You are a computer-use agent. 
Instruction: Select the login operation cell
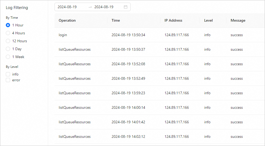63,35
